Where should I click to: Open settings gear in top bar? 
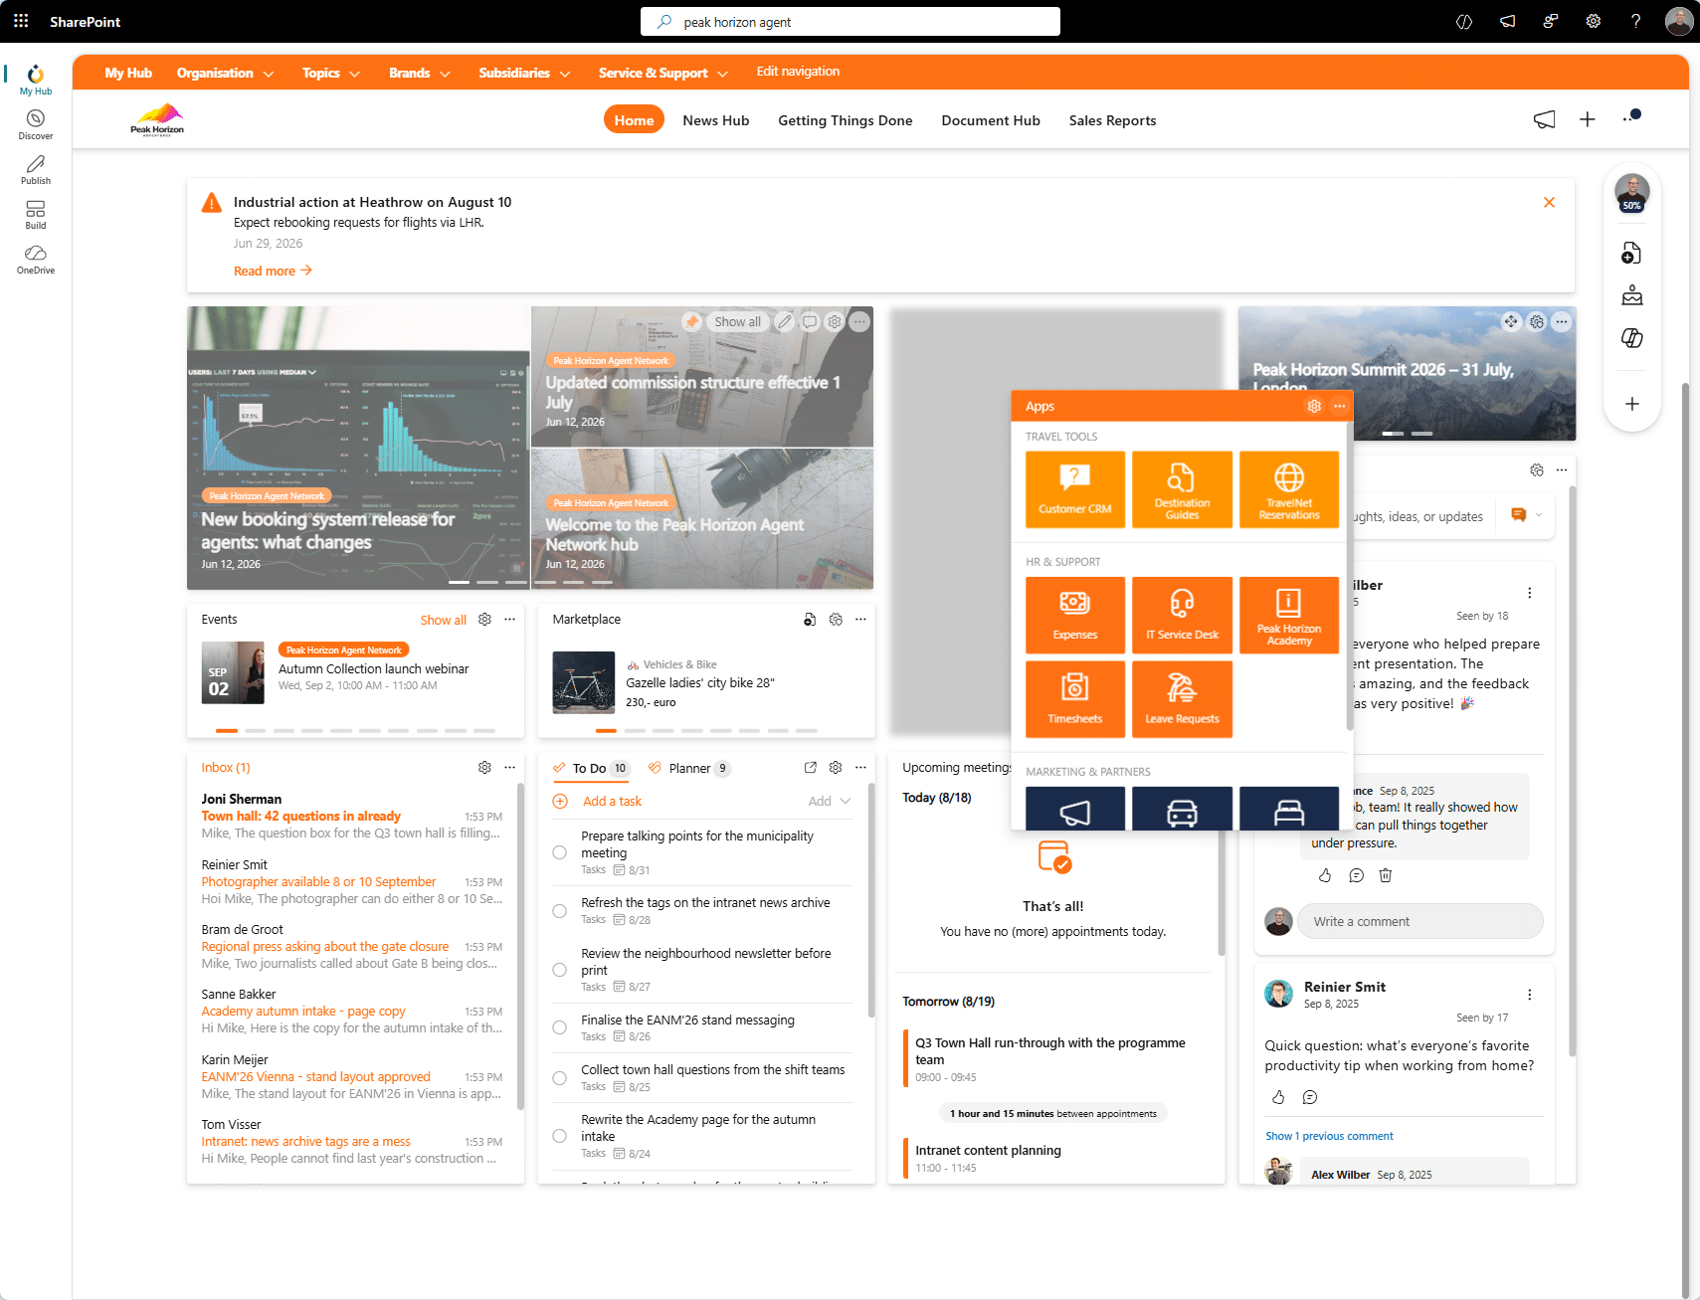point(1594,21)
